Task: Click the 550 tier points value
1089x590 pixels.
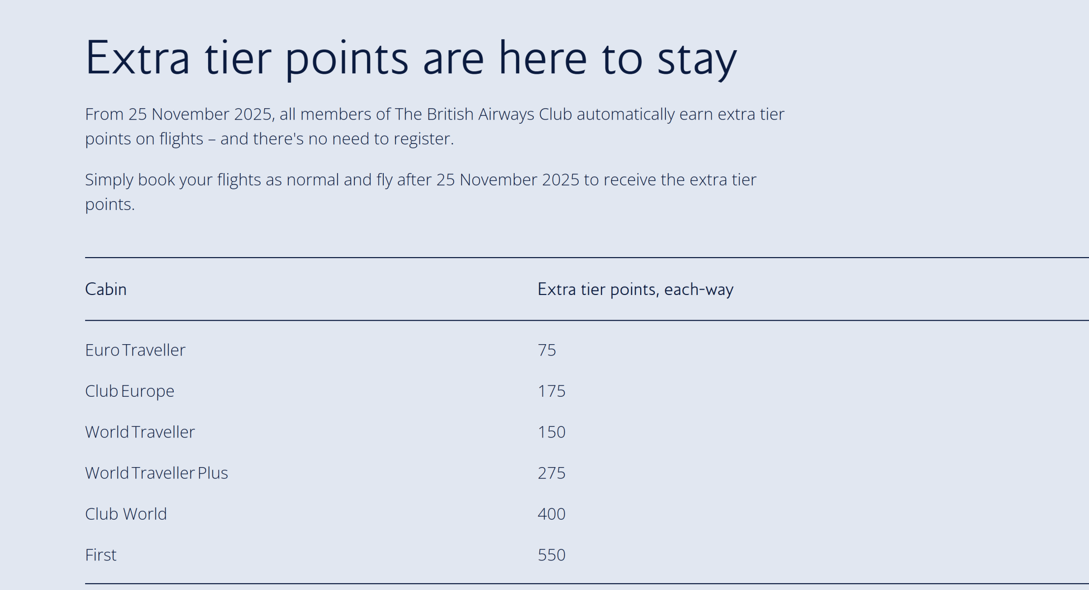Action: pos(552,555)
